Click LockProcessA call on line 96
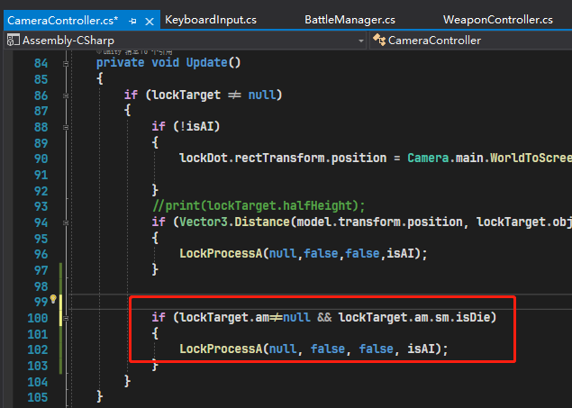Viewport: 572px width, 408px height. (x=304, y=253)
